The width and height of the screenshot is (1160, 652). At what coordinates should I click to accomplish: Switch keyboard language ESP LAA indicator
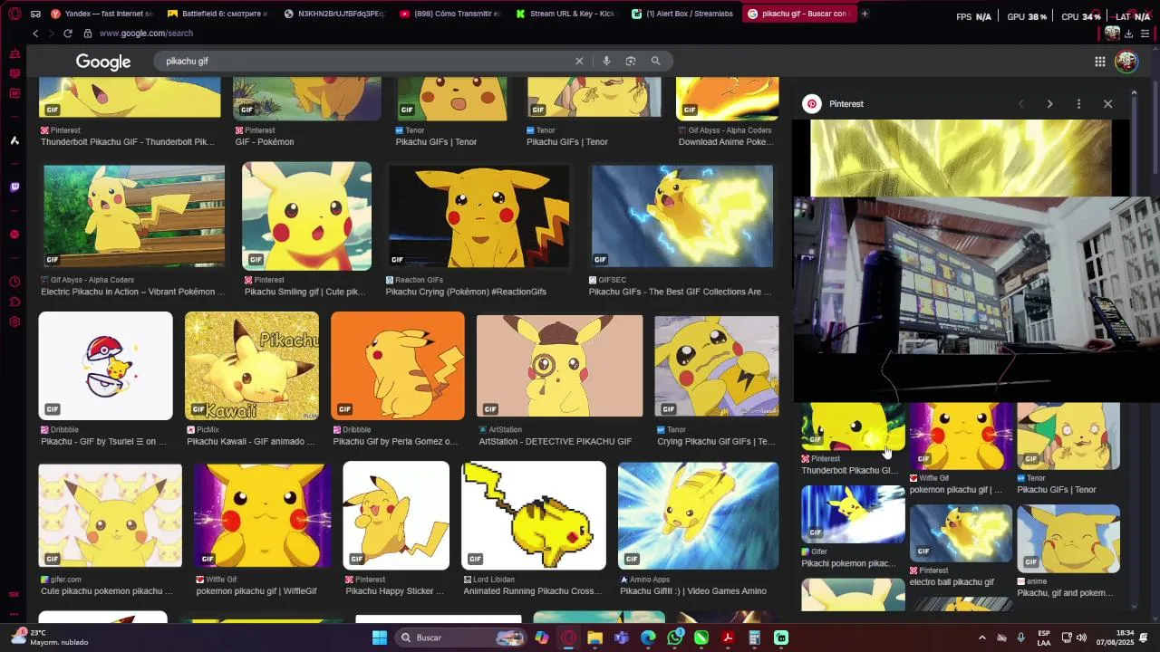1044,638
